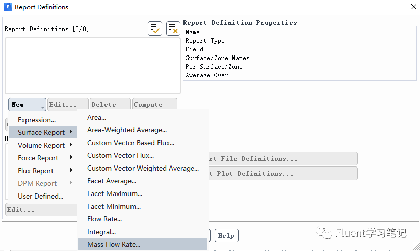The image size is (420, 251).
Task: Open Report File Definitions... button
Action: (x=283, y=158)
